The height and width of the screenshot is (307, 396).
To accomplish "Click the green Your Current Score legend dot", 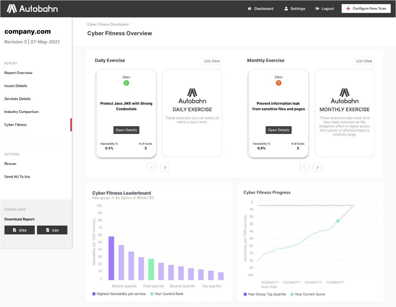I will [292, 294].
